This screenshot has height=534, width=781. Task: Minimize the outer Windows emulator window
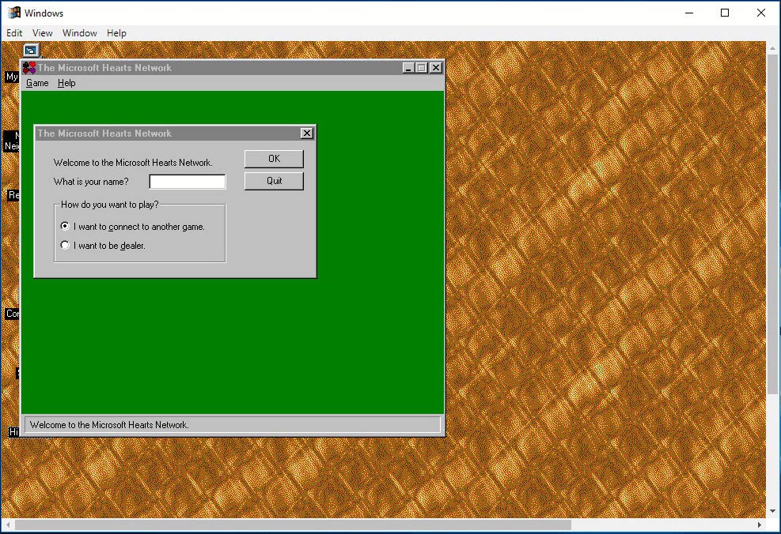click(689, 13)
